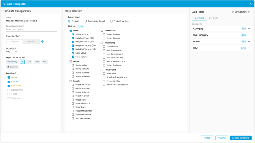Uncheck Daily RoS Volume (SS)

(73, 49)
